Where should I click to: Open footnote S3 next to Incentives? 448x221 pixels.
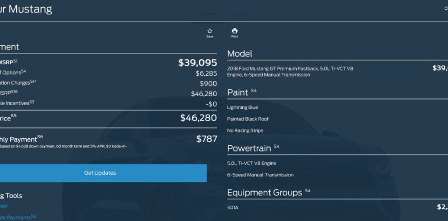(32, 102)
